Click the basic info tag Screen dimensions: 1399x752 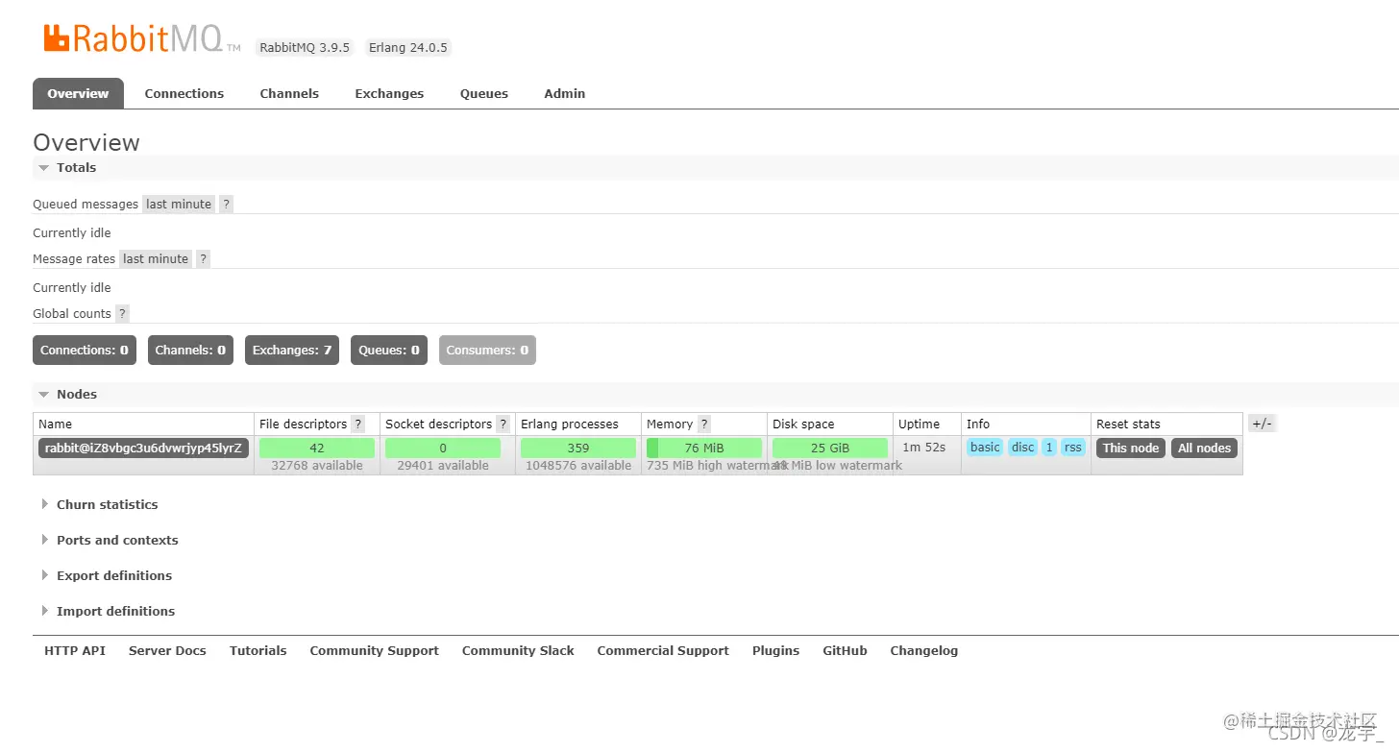point(985,448)
